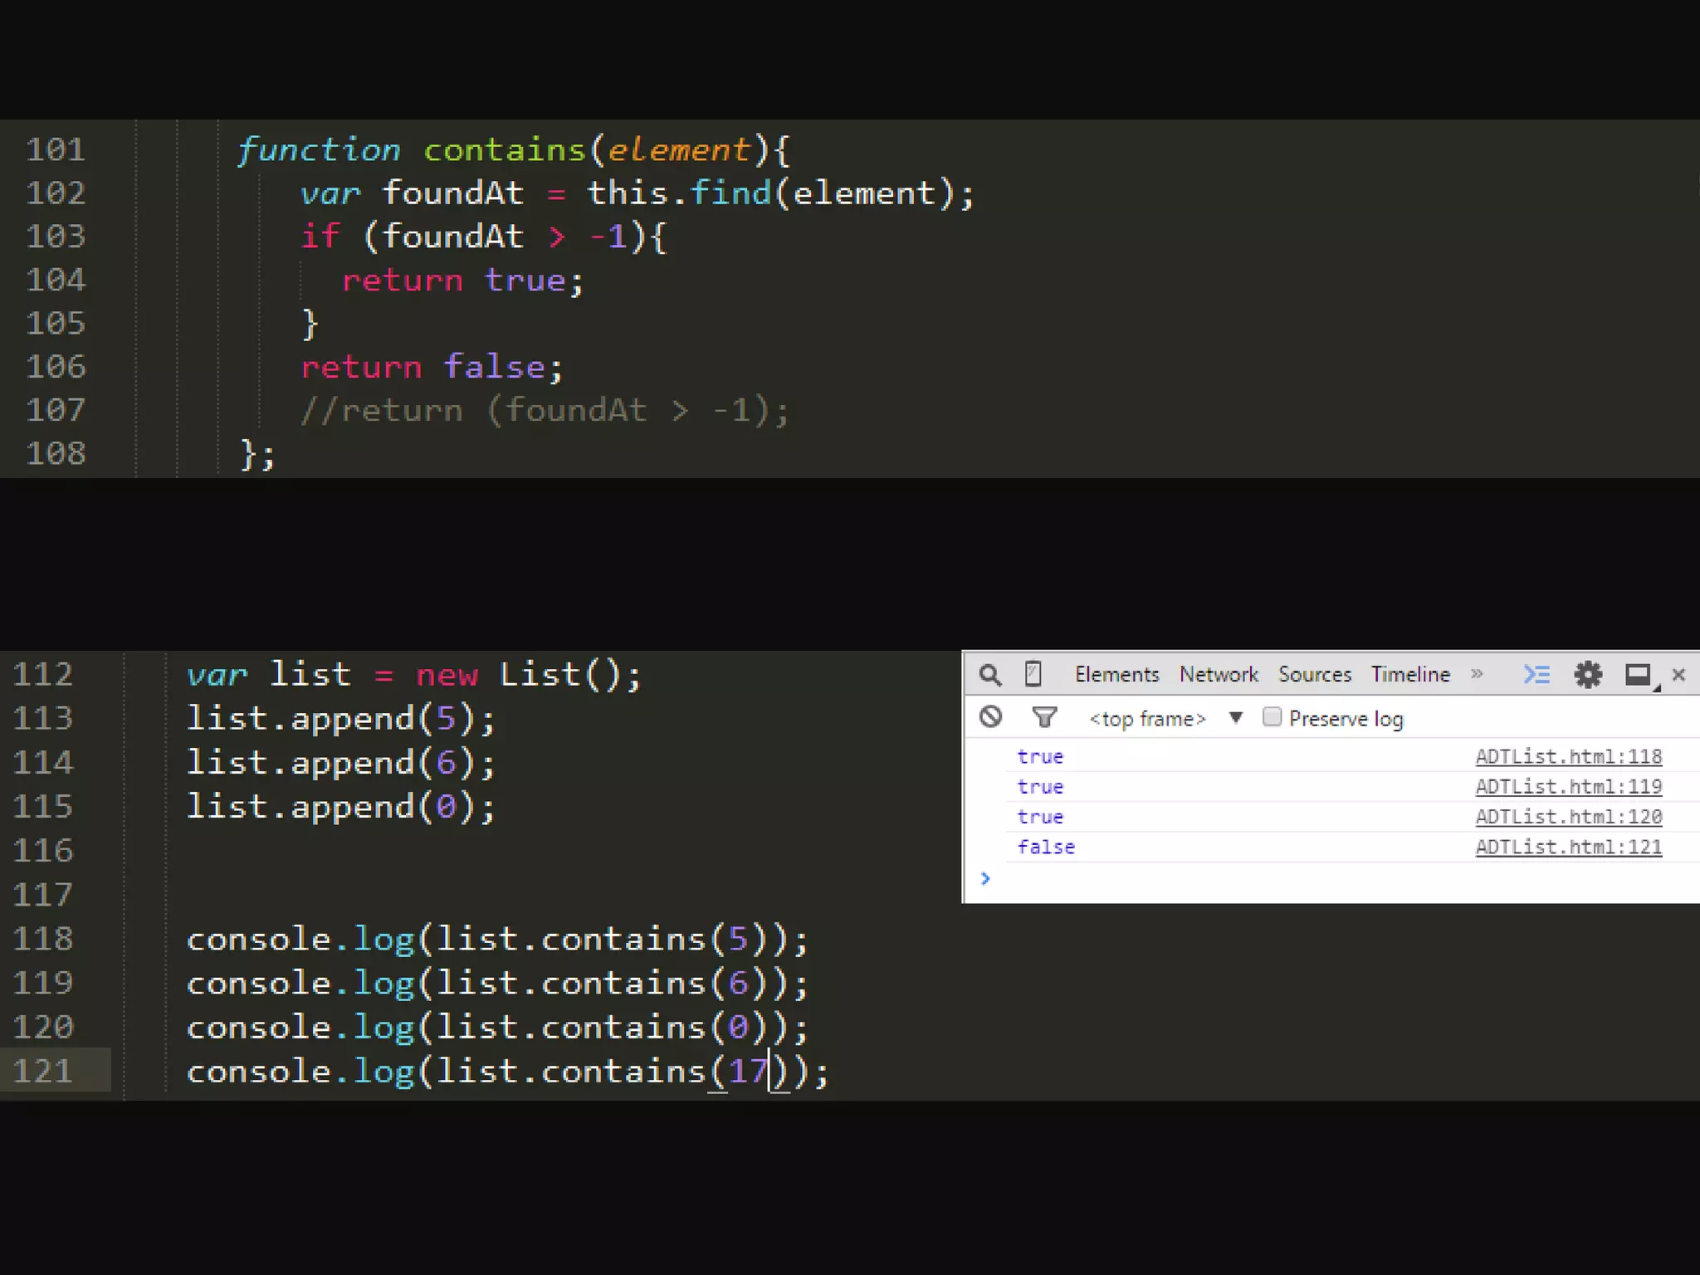1700x1275 pixels.
Task: Click line number 101 in gutter
Action: click(x=56, y=150)
